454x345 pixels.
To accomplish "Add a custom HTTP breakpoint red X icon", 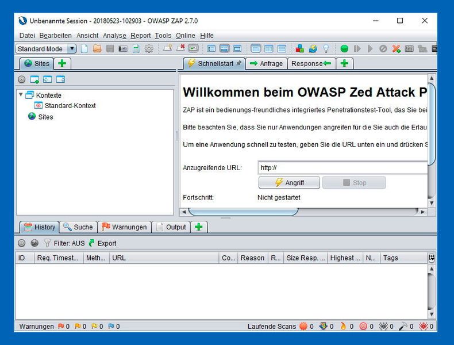I will pos(396,49).
